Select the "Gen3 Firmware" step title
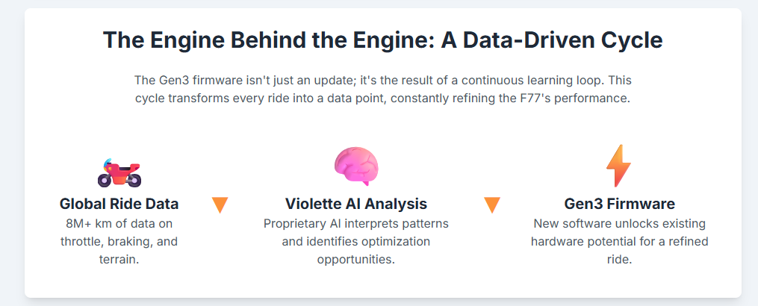The width and height of the screenshot is (758, 306). [619, 204]
